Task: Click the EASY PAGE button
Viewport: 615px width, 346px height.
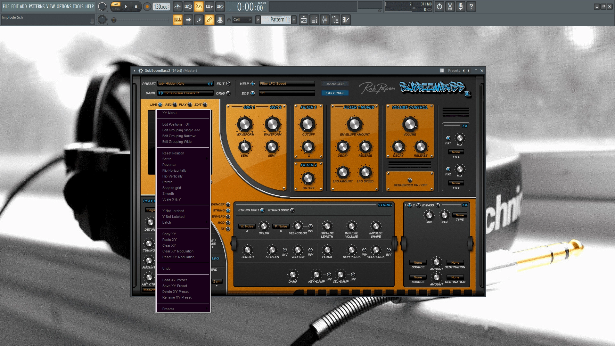Action: coord(335,93)
